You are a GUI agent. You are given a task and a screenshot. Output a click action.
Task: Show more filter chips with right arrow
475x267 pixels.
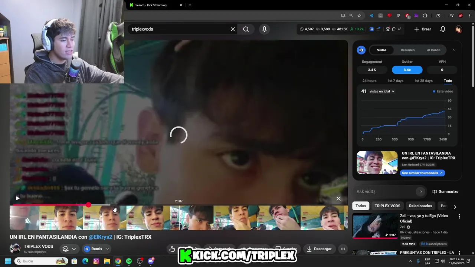pyautogui.click(x=455, y=207)
